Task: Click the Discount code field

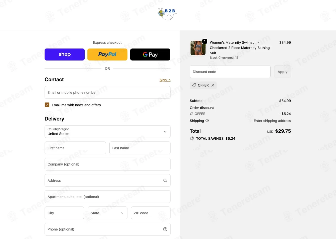Action: [x=230, y=72]
